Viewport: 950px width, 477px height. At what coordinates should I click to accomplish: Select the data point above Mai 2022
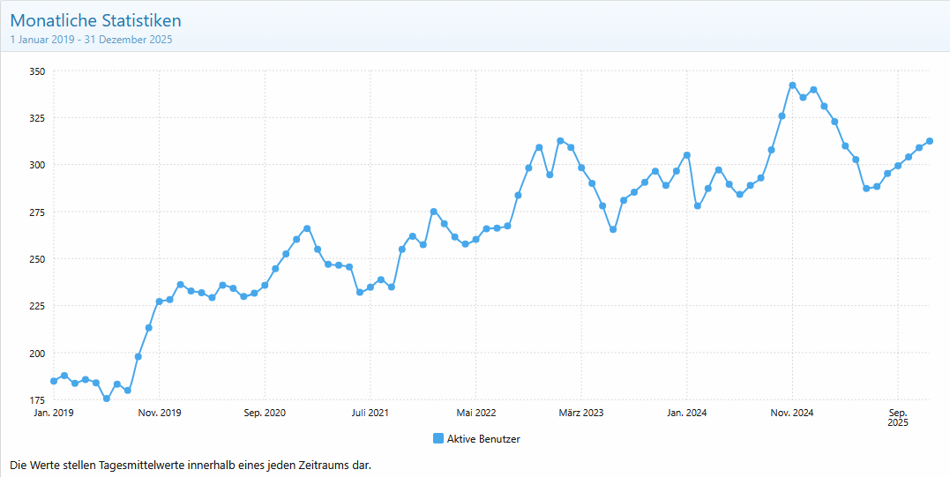pos(475,239)
